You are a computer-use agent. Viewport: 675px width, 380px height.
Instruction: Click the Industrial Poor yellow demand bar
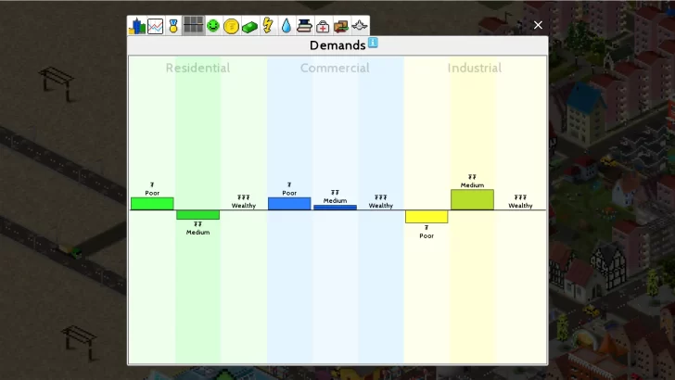tap(427, 217)
